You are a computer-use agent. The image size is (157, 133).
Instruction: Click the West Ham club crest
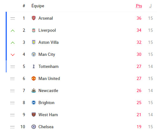click(x=34, y=115)
